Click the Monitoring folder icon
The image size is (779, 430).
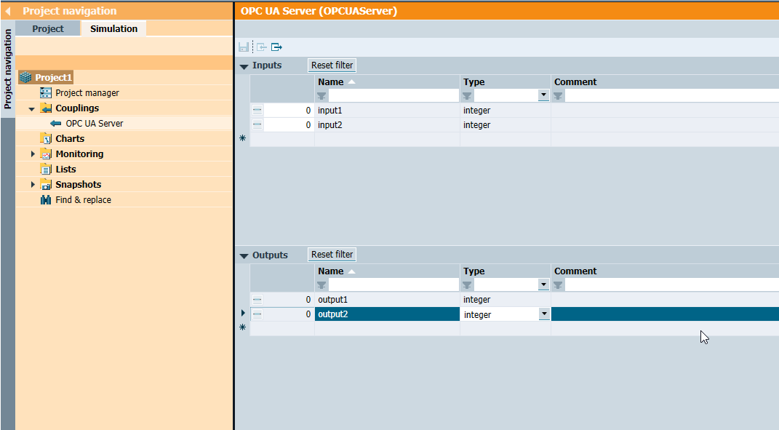coord(46,154)
